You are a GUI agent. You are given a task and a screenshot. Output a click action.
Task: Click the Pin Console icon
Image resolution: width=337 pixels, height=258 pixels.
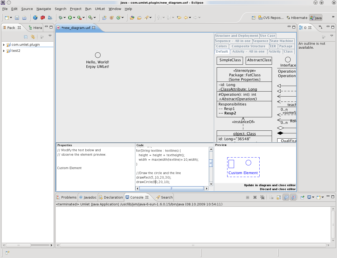coord(302,197)
